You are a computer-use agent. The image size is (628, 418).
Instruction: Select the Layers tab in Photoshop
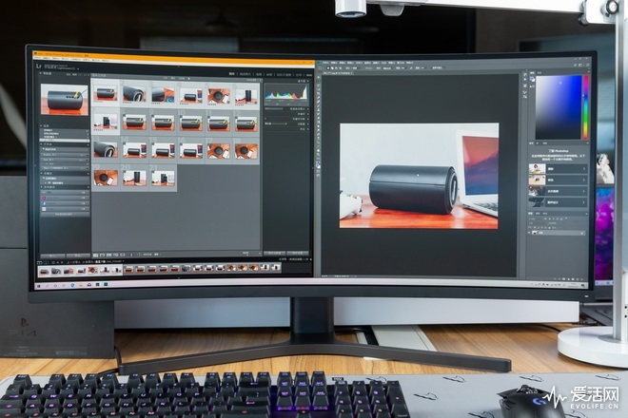tap(530, 214)
